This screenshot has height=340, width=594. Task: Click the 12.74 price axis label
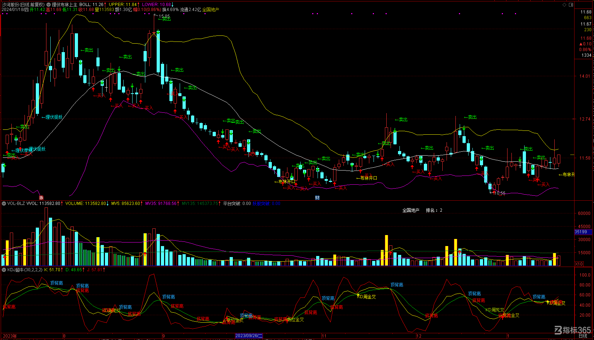click(x=585, y=119)
